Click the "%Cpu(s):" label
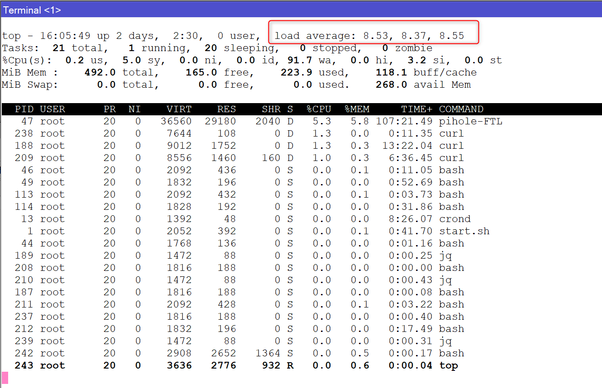The height and width of the screenshot is (388, 602). point(27,60)
